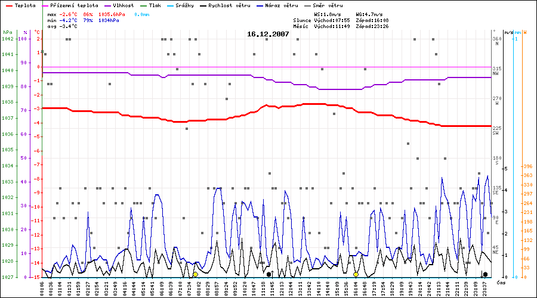Click the black moonrise marker near 11:45
Image resolution: width=537 pixels, height=298 pixels.
pyautogui.click(x=269, y=274)
